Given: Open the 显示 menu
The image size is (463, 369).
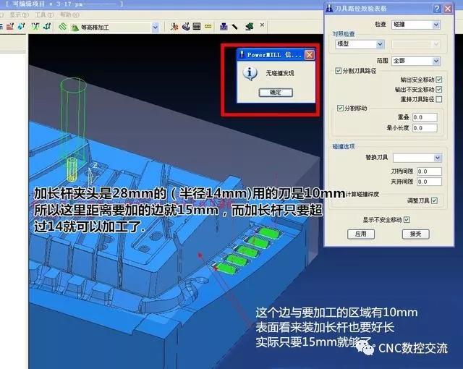Looking at the screenshot, I should [19, 14].
